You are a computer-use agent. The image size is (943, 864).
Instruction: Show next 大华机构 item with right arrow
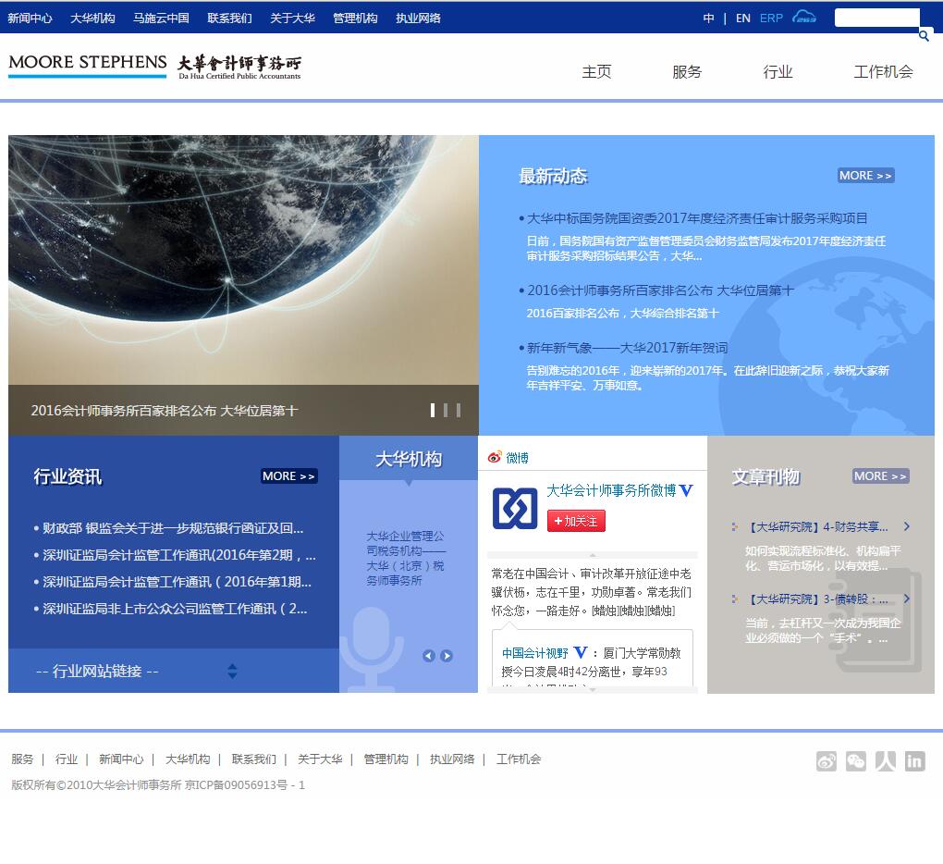pyautogui.click(x=447, y=656)
